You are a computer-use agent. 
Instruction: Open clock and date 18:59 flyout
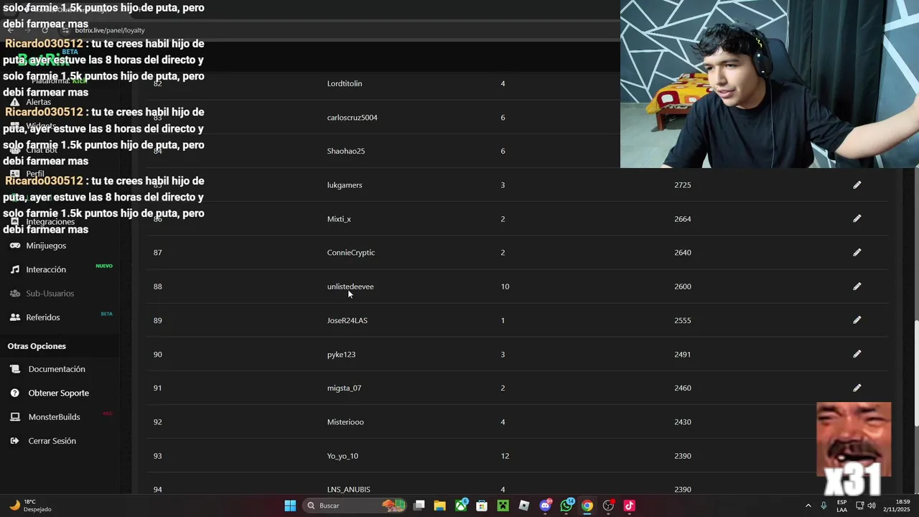click(897, 506)
